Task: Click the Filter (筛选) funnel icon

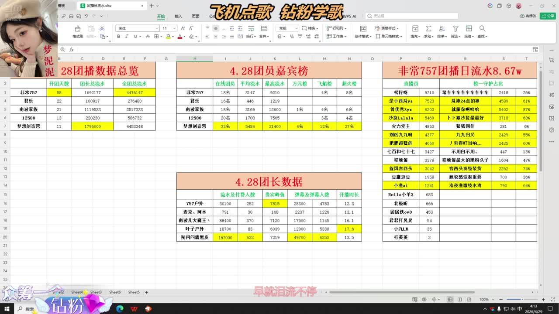Action: click(x=455, y=29)
